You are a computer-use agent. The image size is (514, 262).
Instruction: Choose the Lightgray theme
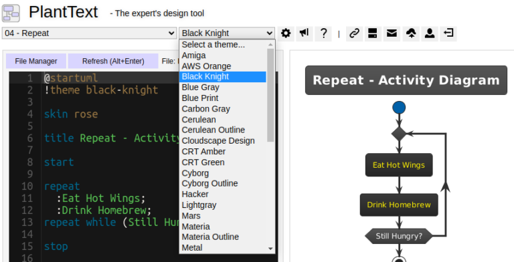pos(223,205)
